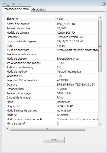The image size is (107, 153).
Task: Click the horizontal scrollbar right arrow
Action: coord(96,129)
